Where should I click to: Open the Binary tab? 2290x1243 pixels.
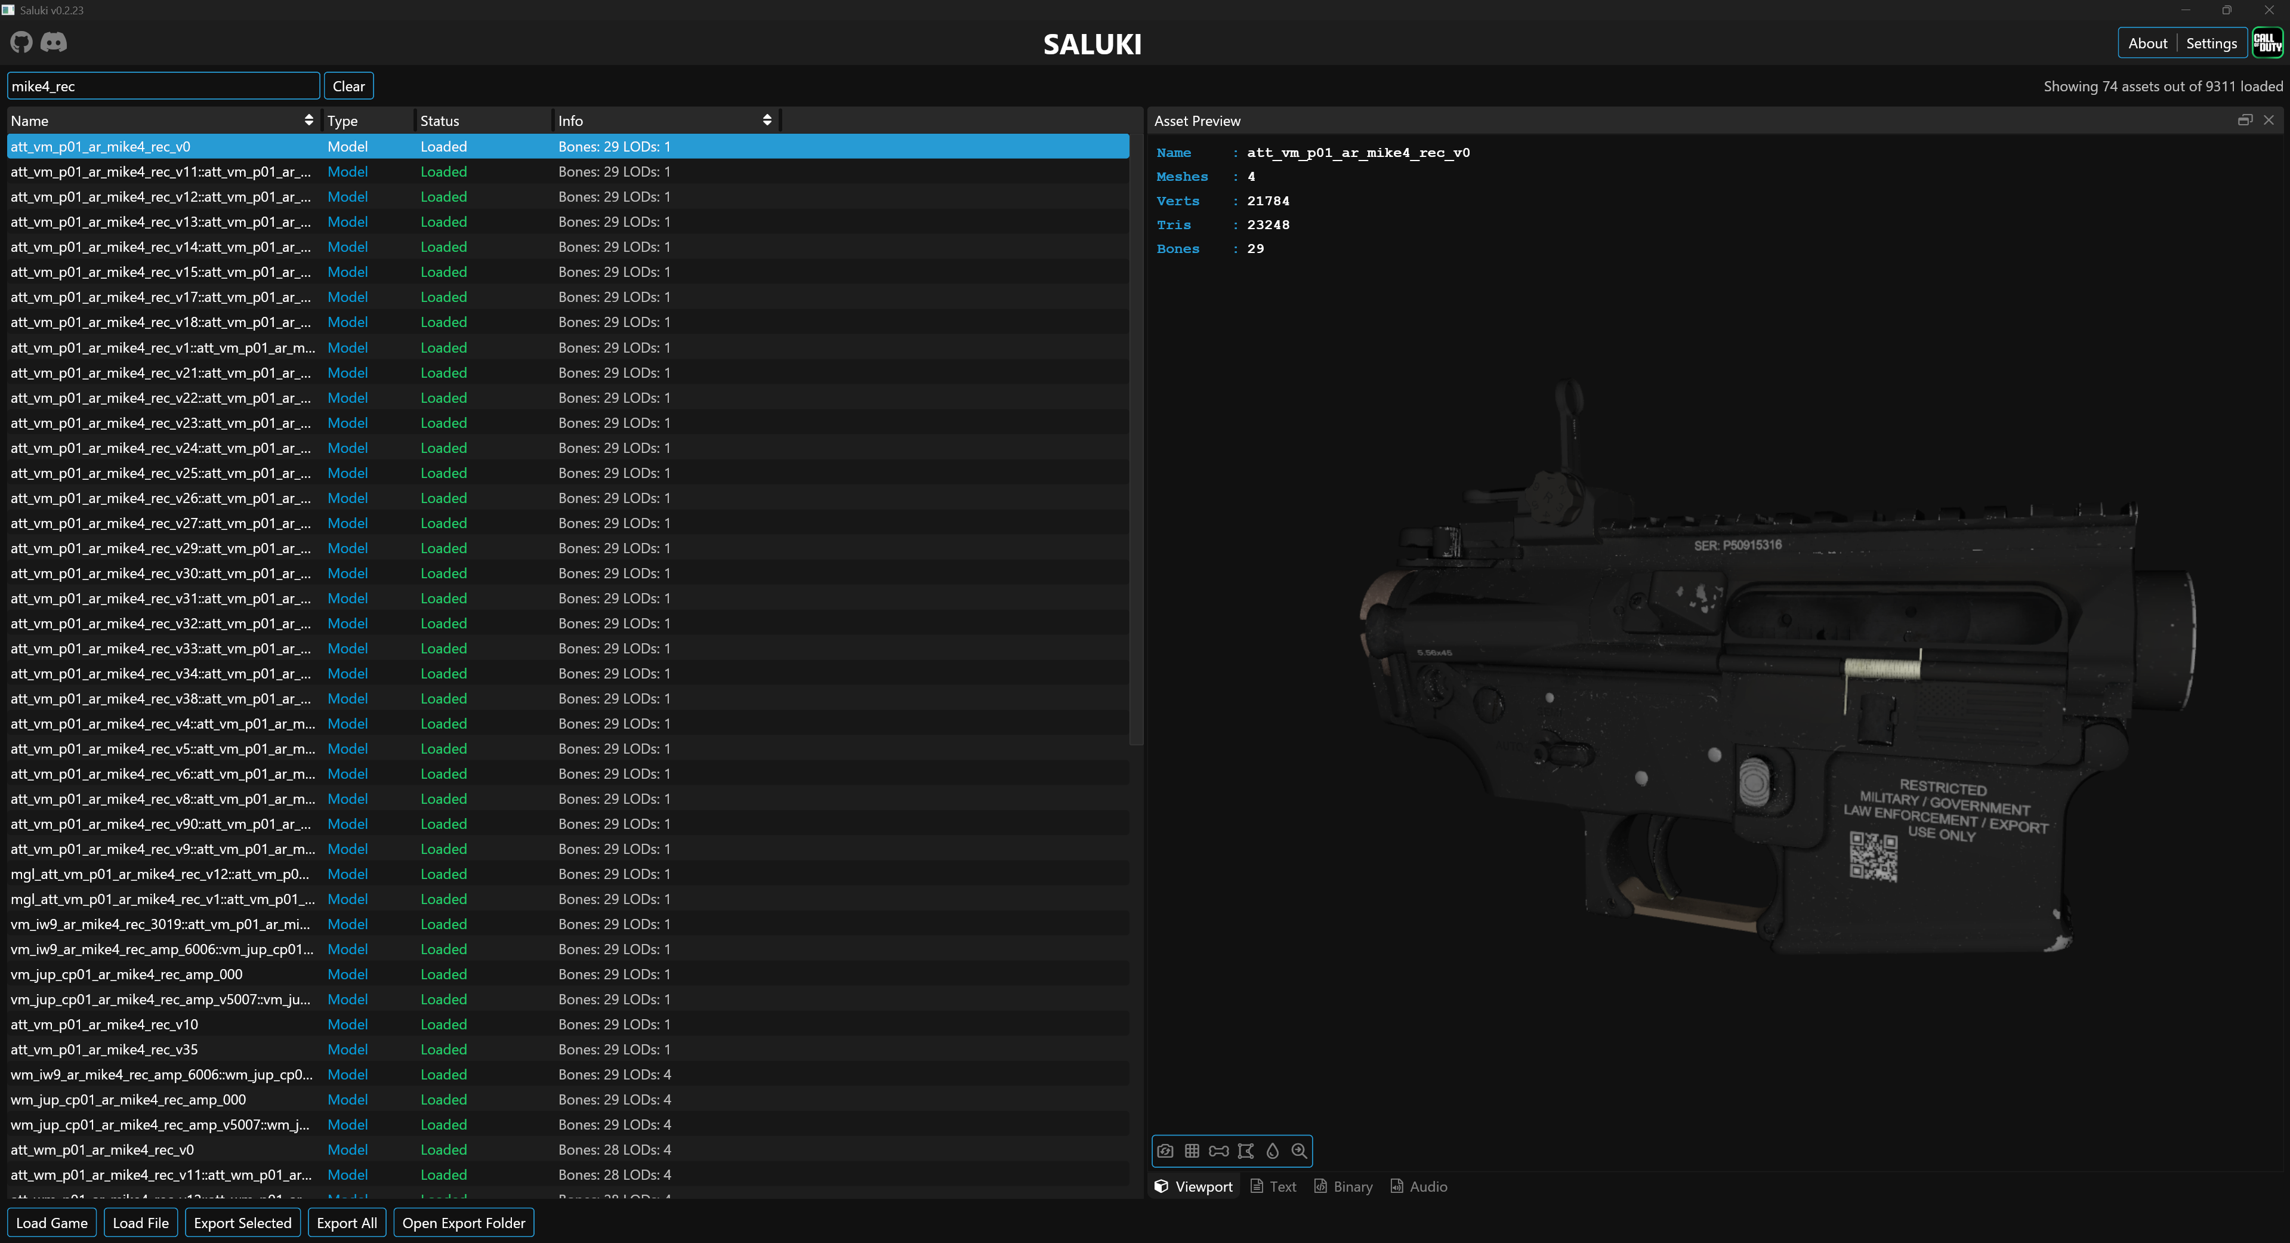click(1343, 1187)
